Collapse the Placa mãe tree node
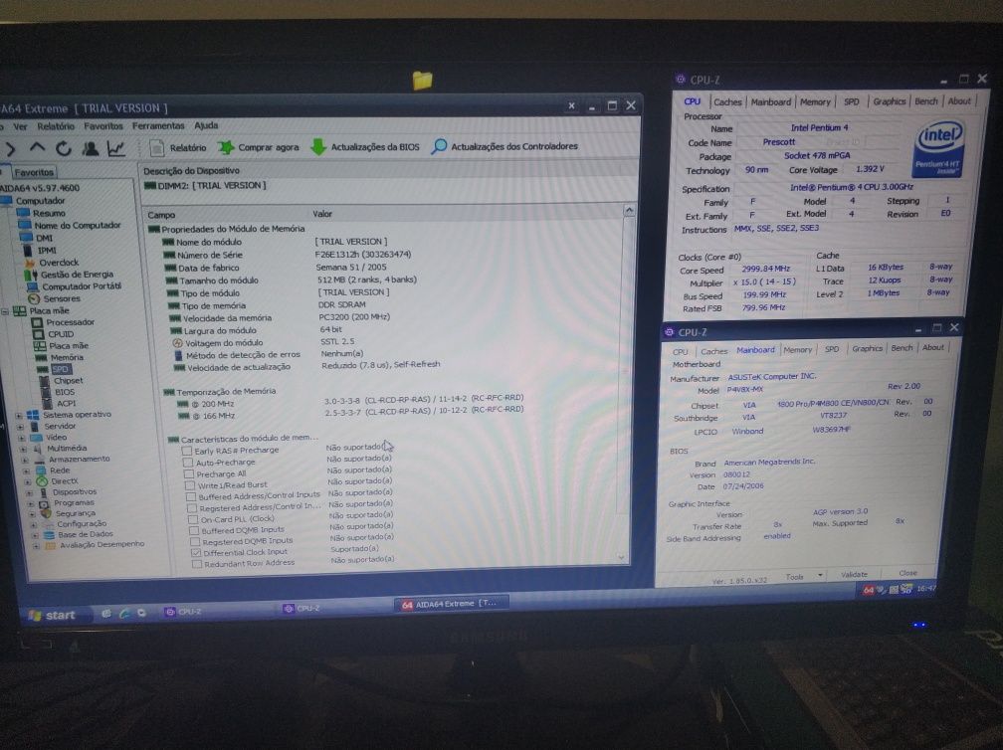Viewport: 1003px width, 750px height. coord(5,311)
